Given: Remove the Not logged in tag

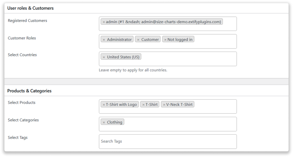Looking at the screenshot, I should coord(165,40).
